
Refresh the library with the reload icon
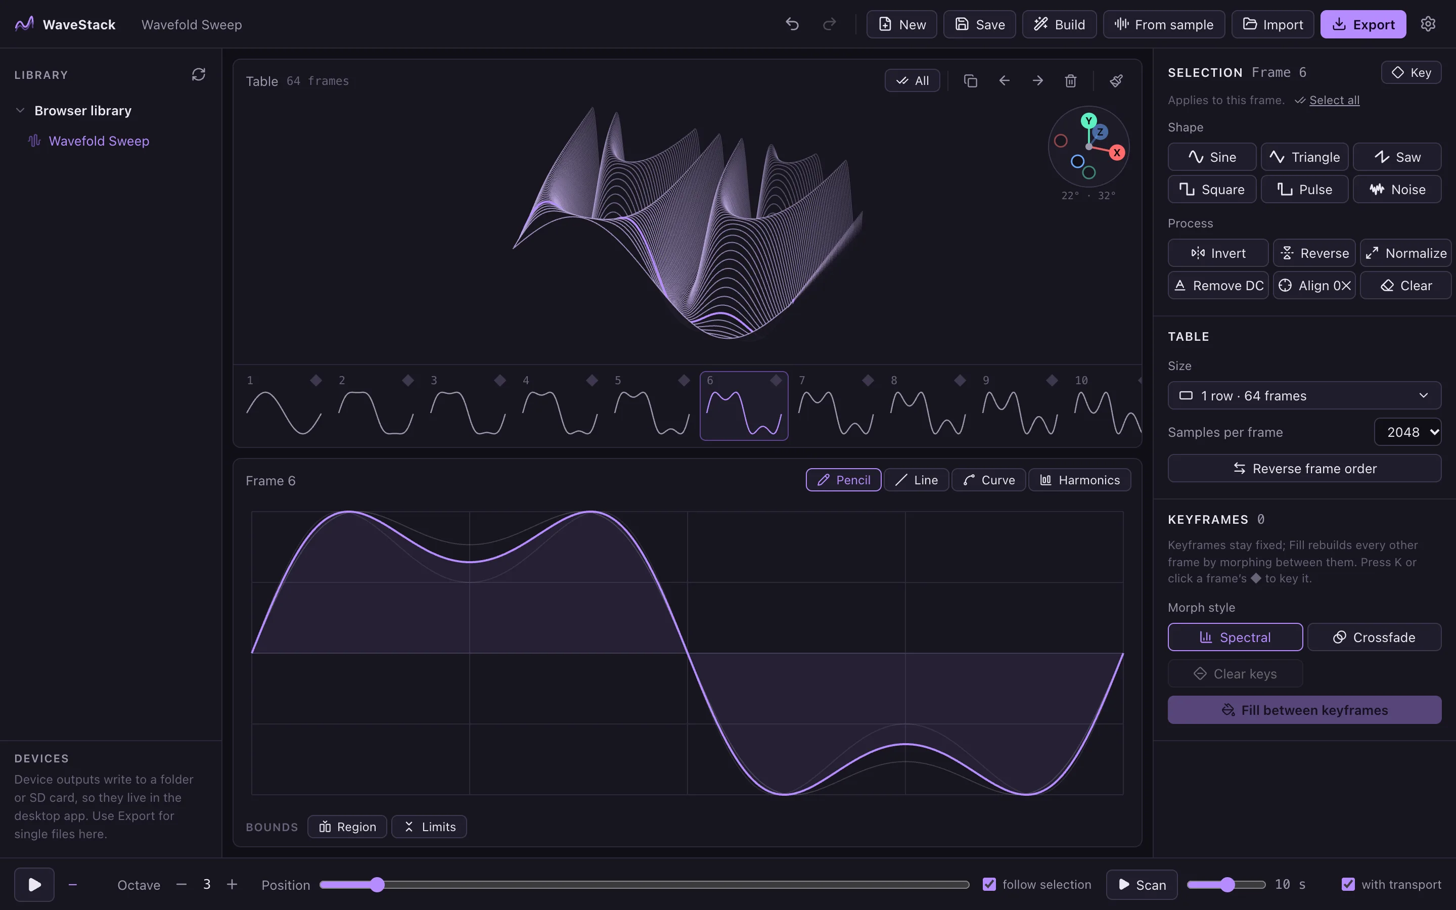point(199,75)
